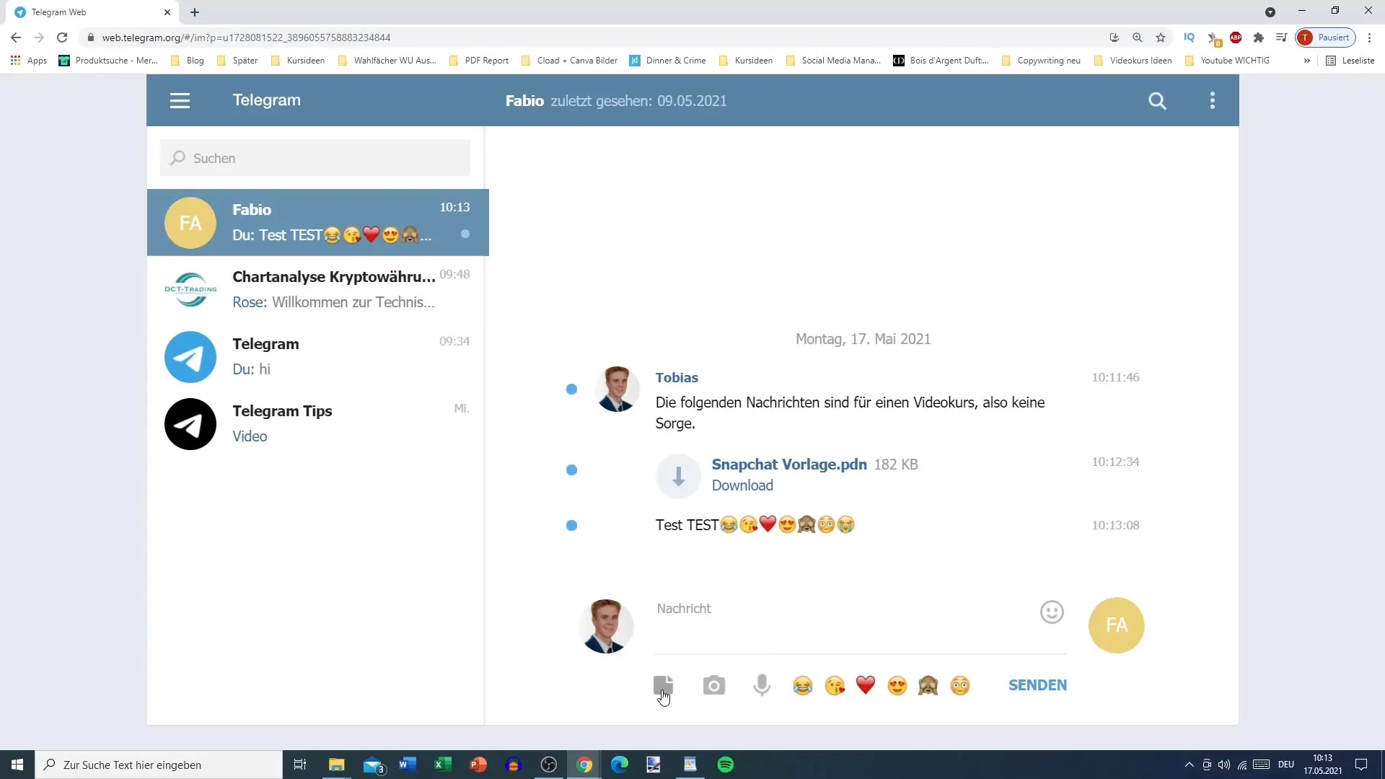This screenshot has height=779, width=1385.
Task: Click the 10:11:46 message timestamp
Action: 1115,377
